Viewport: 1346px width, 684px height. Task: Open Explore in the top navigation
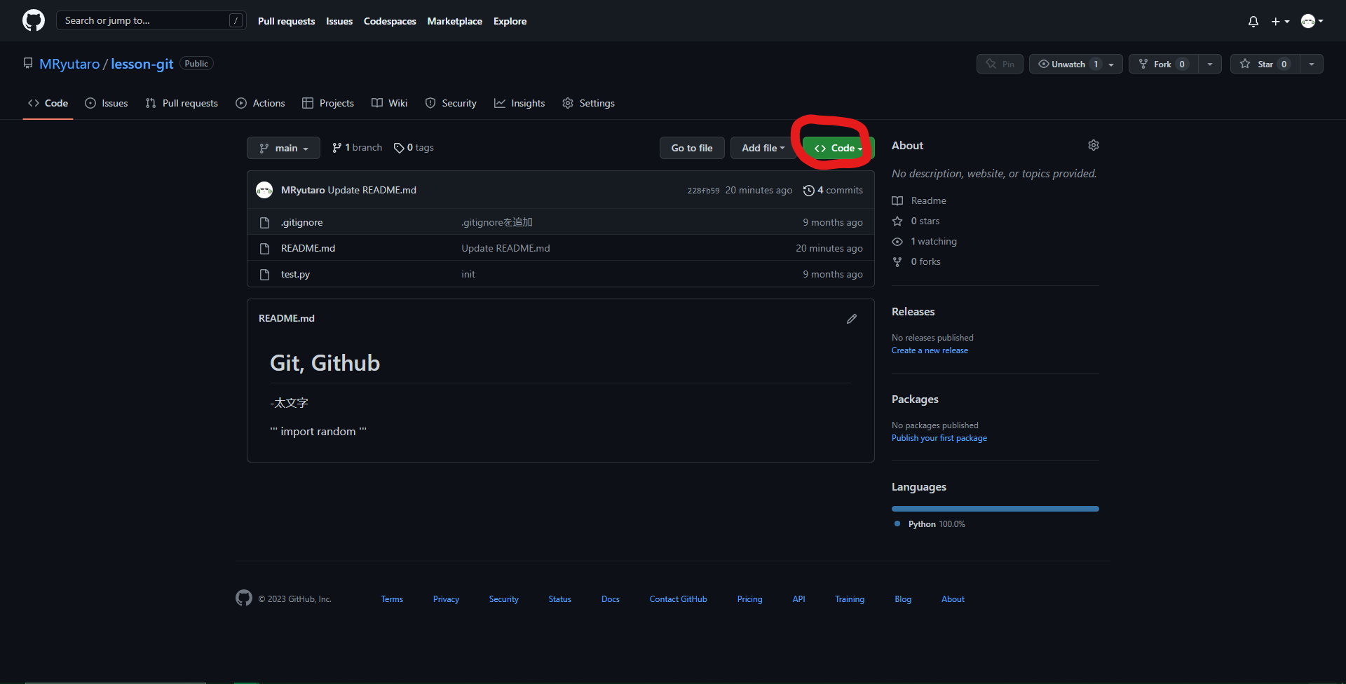pyautogui.click(x=510, y=21)
